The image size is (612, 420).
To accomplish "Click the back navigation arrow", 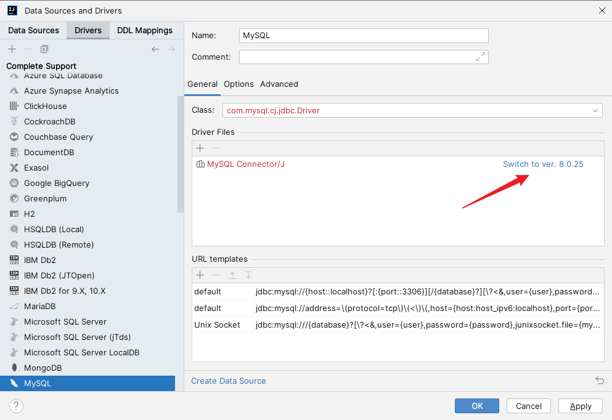I will (x=155, y=49).
